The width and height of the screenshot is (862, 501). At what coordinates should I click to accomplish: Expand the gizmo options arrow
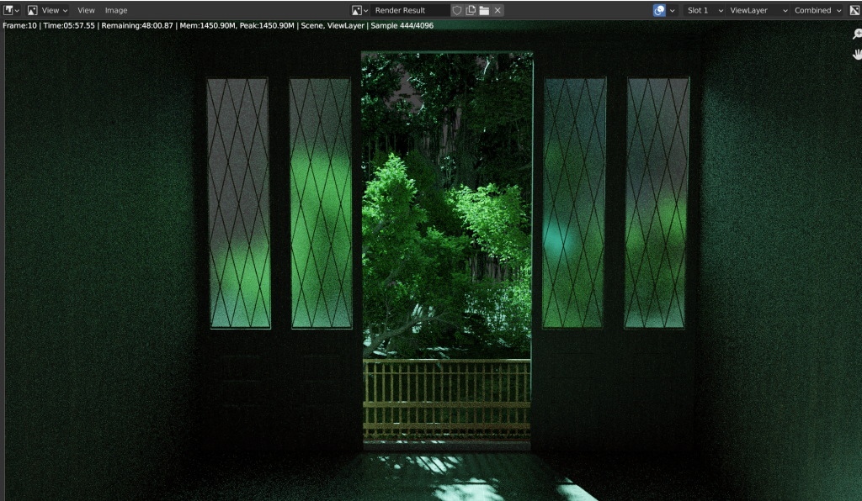[x=672, y=10]
